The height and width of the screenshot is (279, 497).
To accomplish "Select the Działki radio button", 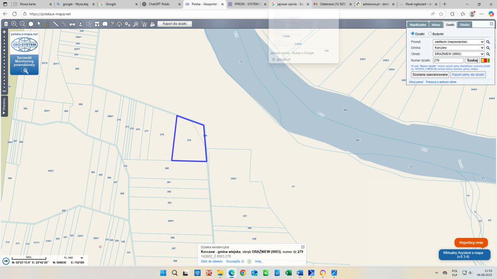I will [x=413, y=34].
